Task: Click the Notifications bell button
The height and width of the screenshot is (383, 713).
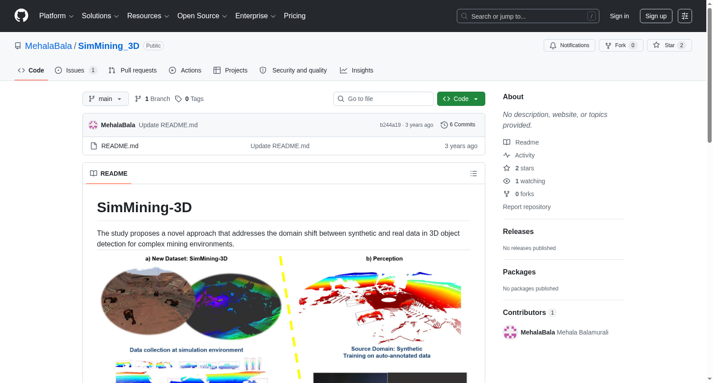Action: [569, 45]
